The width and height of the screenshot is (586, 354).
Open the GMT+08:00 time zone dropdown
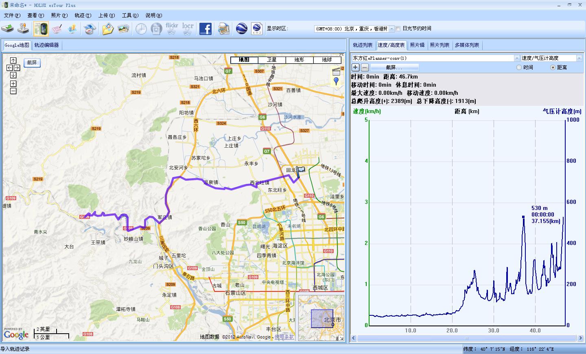[x=392, y=29]
